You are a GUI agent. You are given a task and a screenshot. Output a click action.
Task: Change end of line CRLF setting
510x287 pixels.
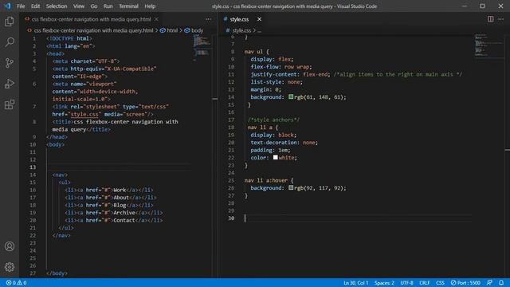425,283
